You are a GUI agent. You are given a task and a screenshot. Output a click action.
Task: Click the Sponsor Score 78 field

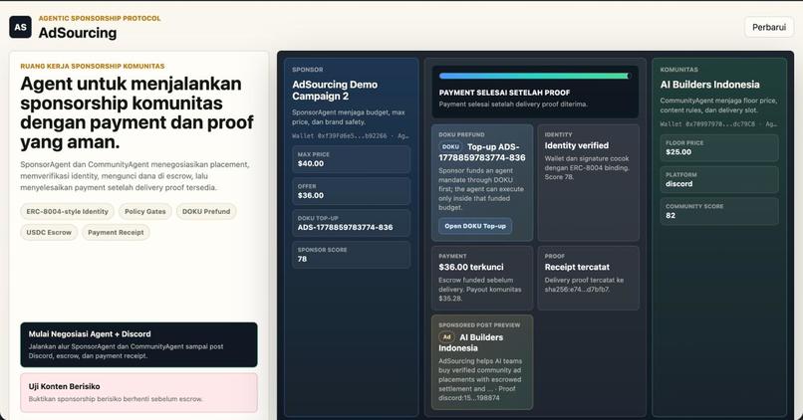351,255
